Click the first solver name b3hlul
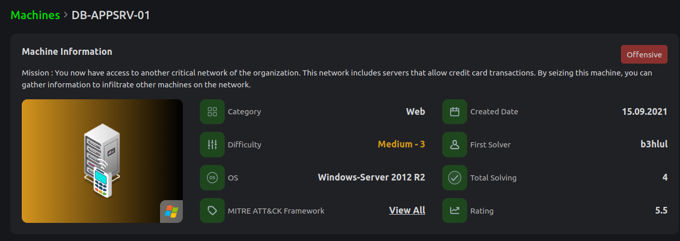The width and height of the screenshot is (680, 241). tap(654, 145)
